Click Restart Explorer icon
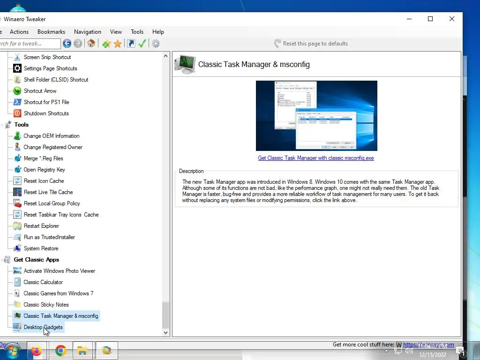480x360 pixels. coord(17,226)
